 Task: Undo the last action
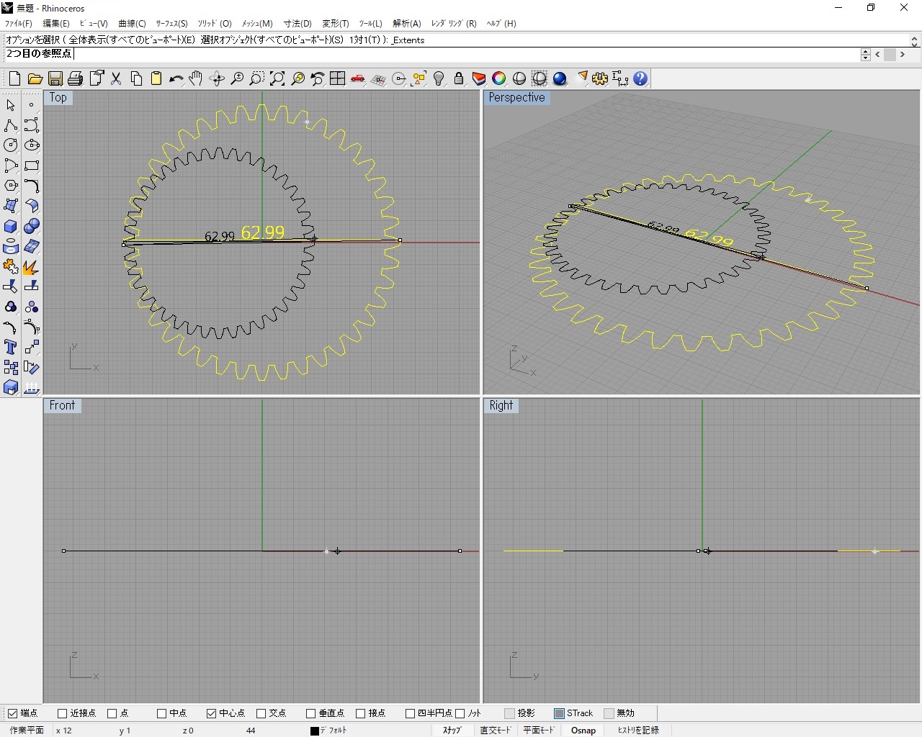176,78
